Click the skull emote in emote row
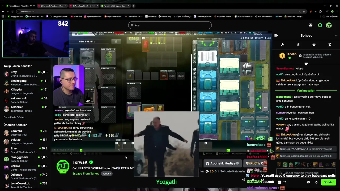This screenshot has width=340, height=191. coord(333,164)
